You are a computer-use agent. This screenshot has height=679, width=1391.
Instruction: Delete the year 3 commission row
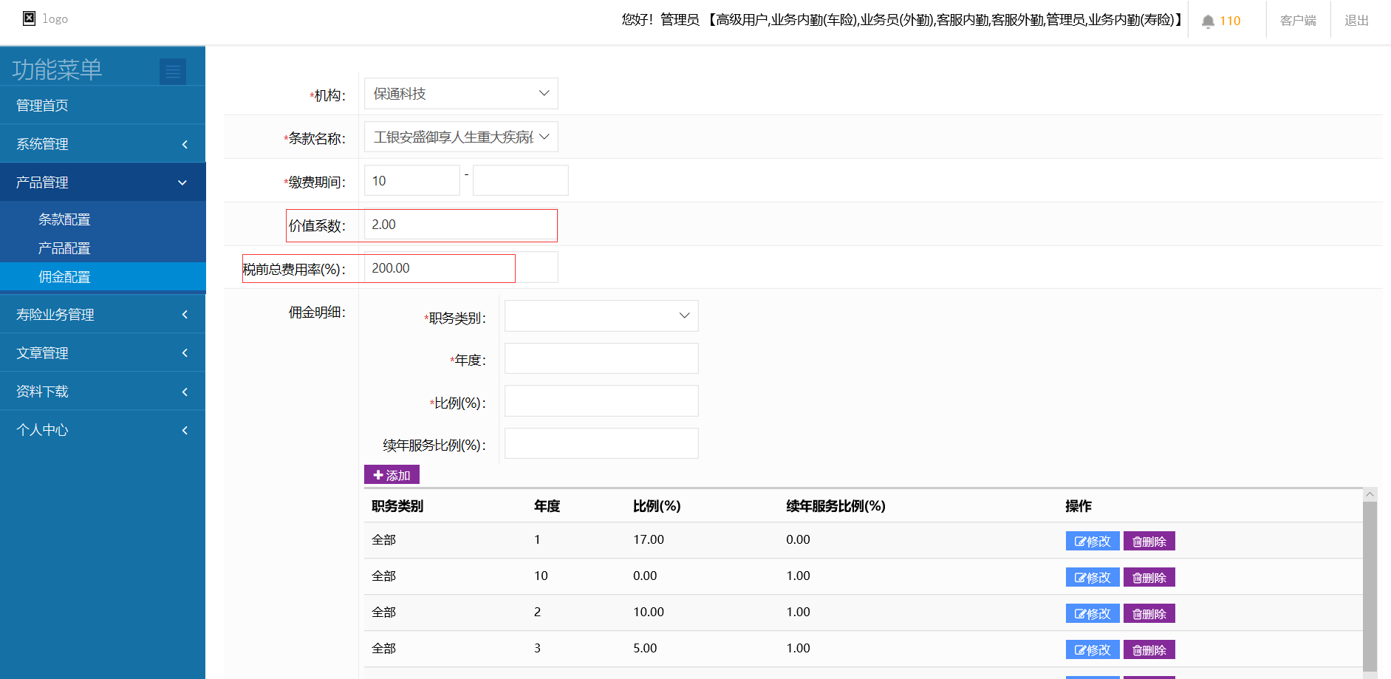coord(1149,649)
